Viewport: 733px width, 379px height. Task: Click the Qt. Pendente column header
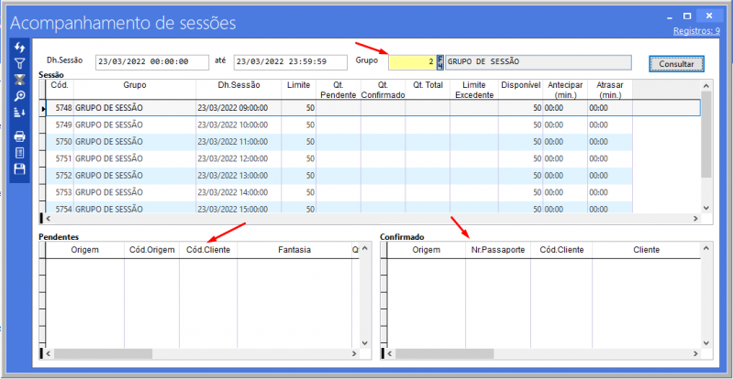tap(339, 89)
